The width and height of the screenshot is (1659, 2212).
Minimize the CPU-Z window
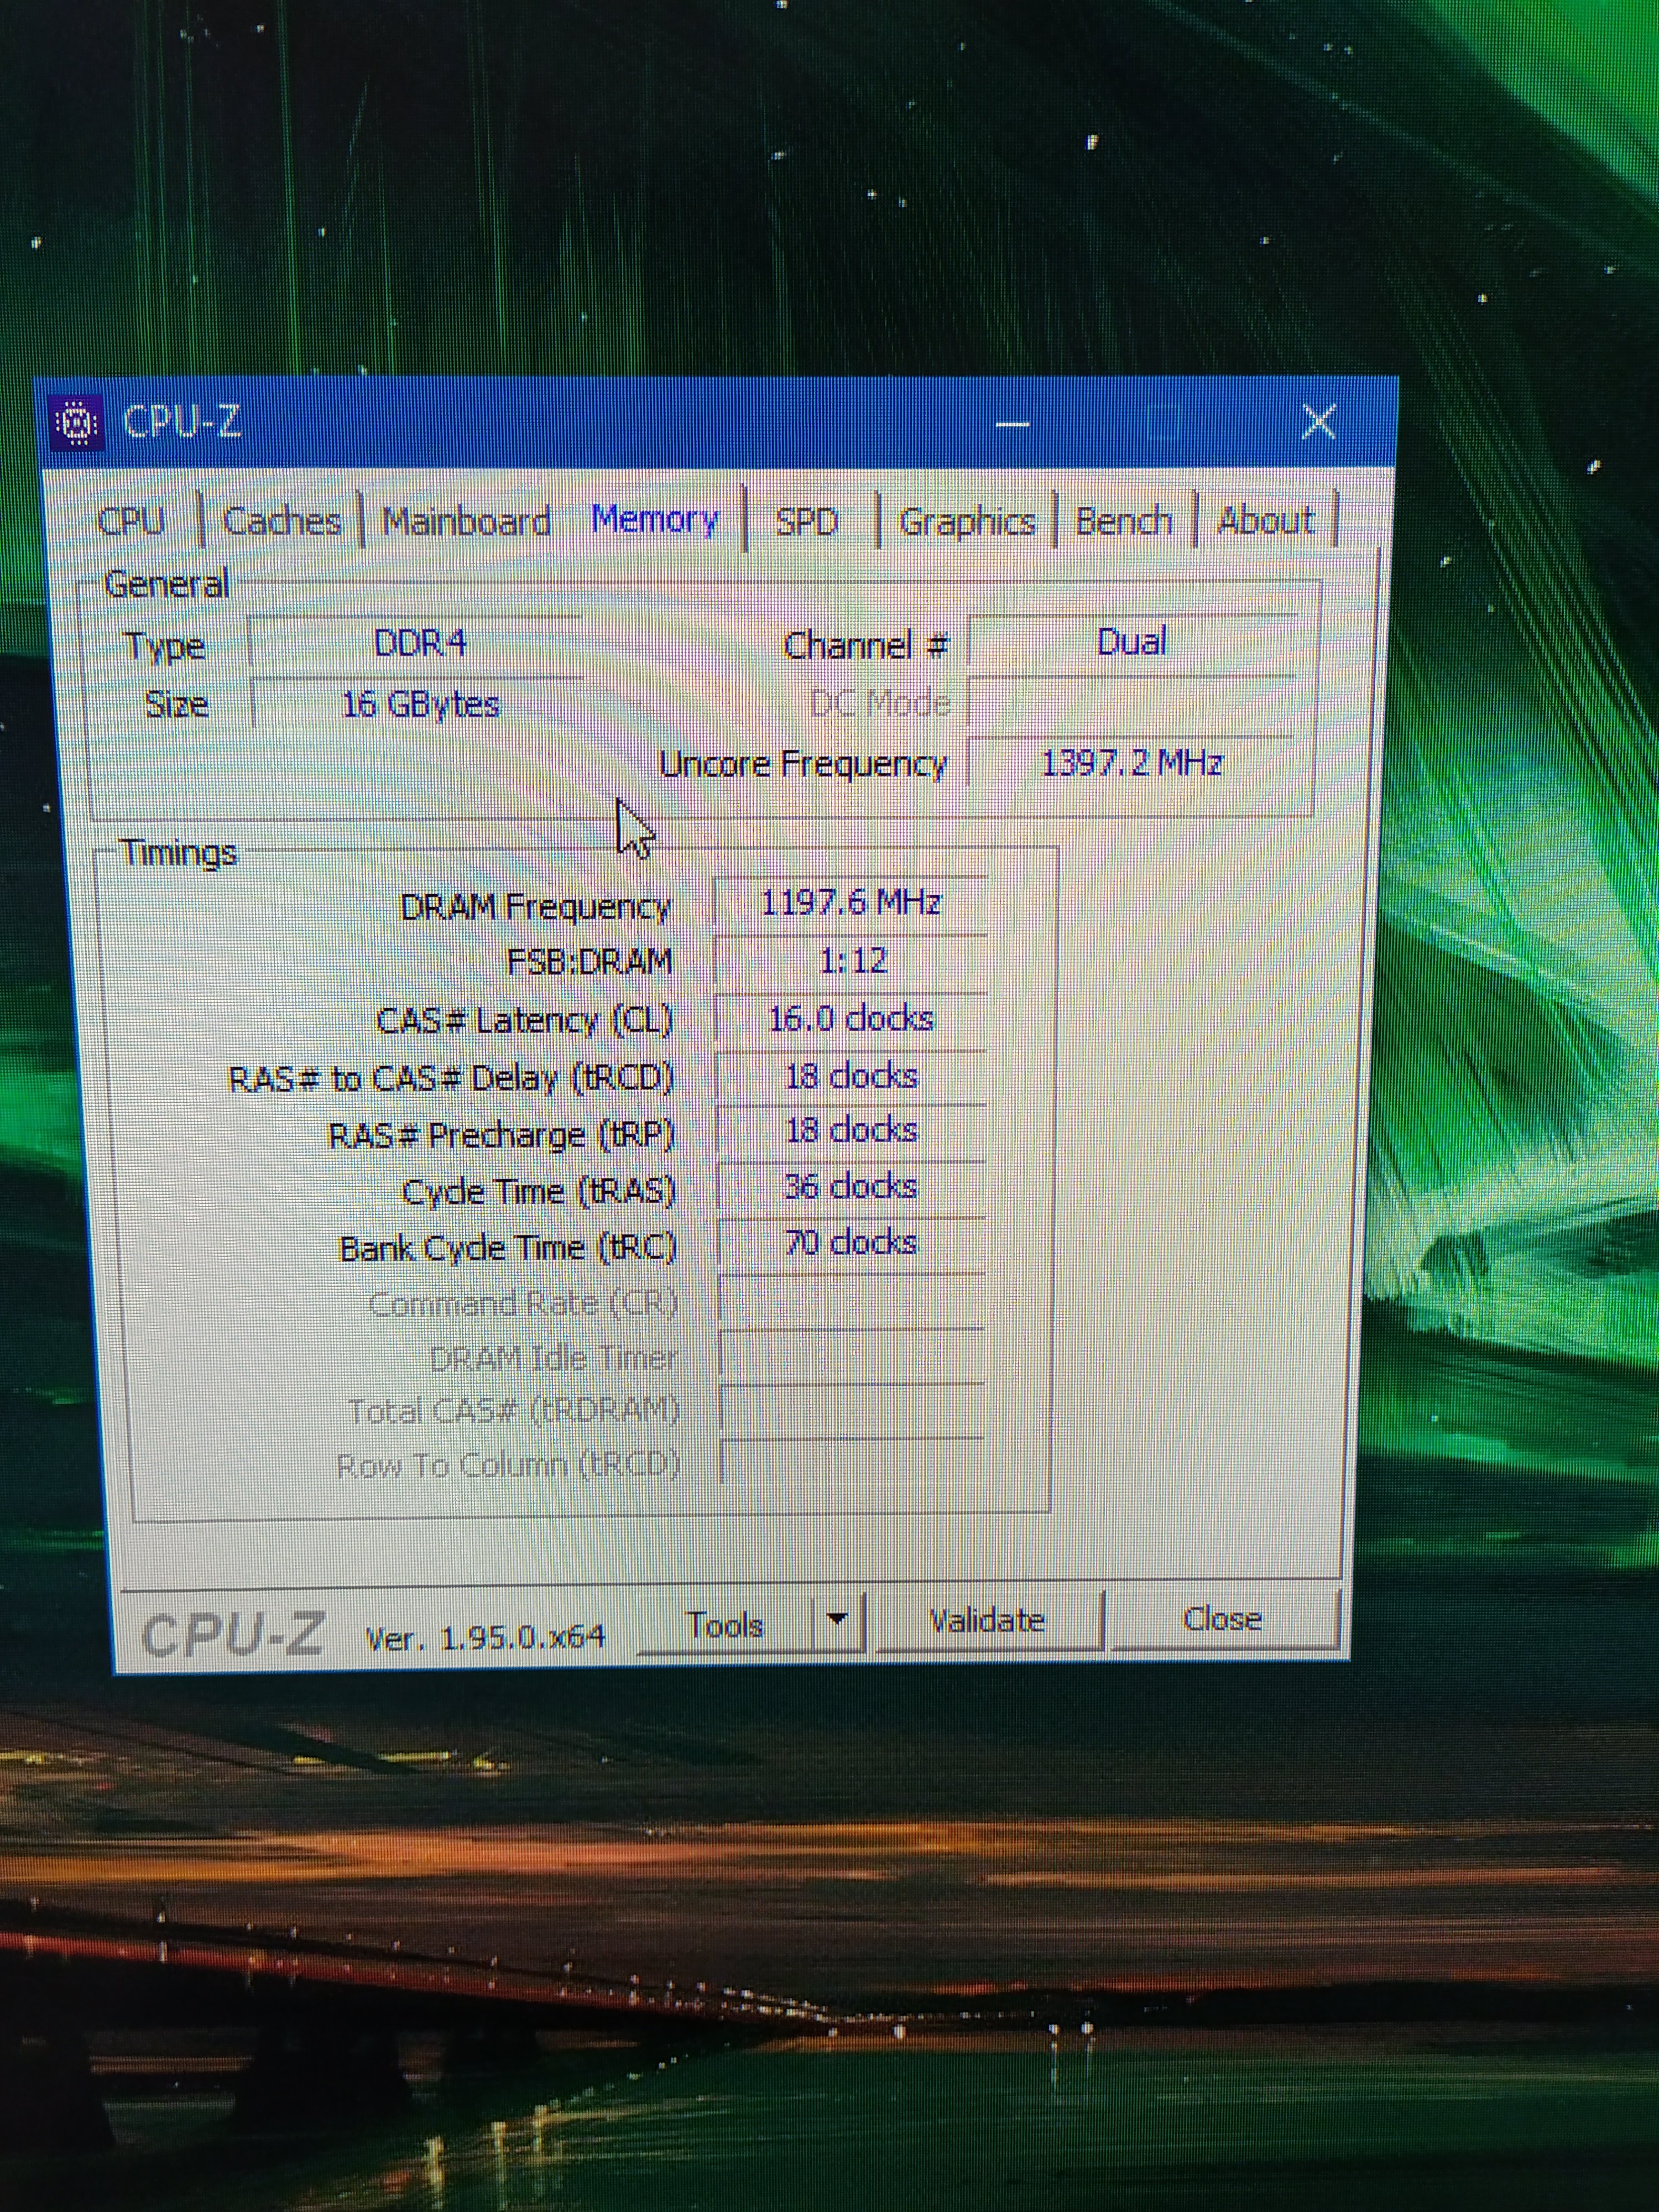click(x=1012, y=425)
